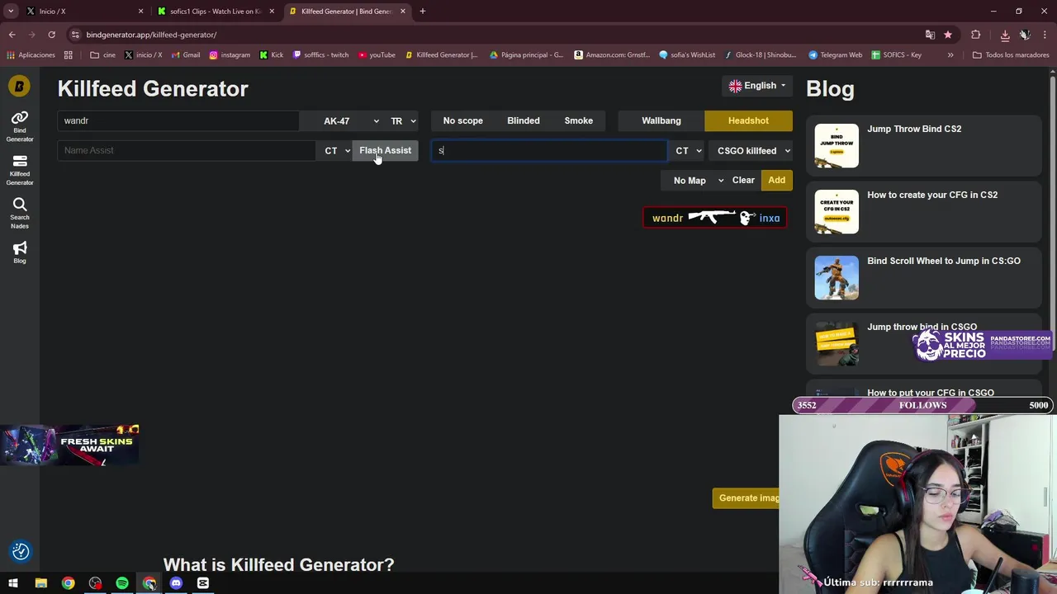Click the killer name field with wandr

point(178,120)
